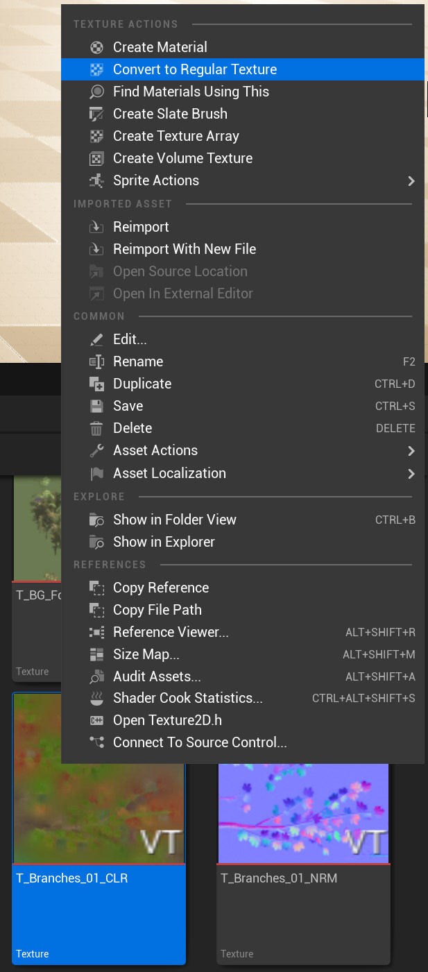Click the Reimport icon
The height and width of the screenshot is (972, 428).
click(97, 227)
